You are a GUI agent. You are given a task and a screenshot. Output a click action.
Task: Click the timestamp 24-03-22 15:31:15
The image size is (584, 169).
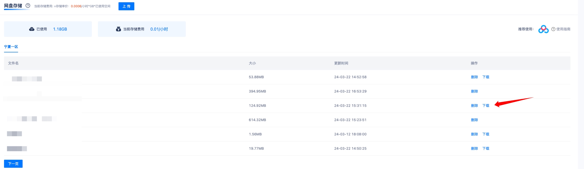350,106
